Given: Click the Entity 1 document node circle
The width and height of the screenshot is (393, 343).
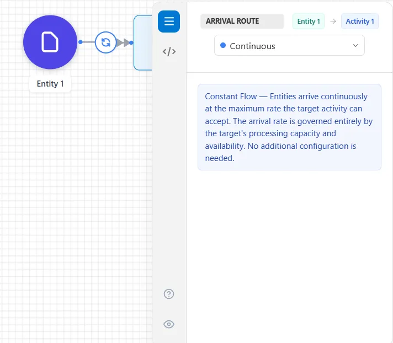Looking at the screenshot, I should tap(50, 42).
